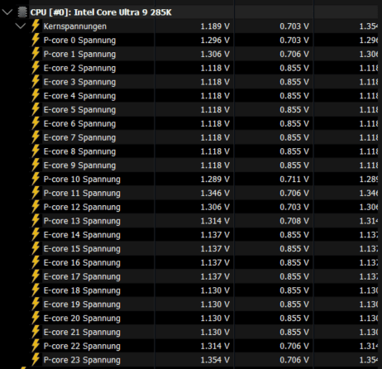Click lightning icon of E-core 7 Spannung
This screenshot has width=382, height=369.
36,137
